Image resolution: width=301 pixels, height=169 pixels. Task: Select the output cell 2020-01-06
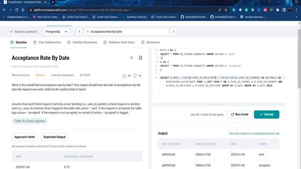(x=238, y=165)
